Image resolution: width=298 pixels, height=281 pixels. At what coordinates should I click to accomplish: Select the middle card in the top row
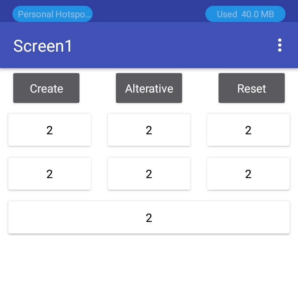pyautogui.click(x=149, y=130)
